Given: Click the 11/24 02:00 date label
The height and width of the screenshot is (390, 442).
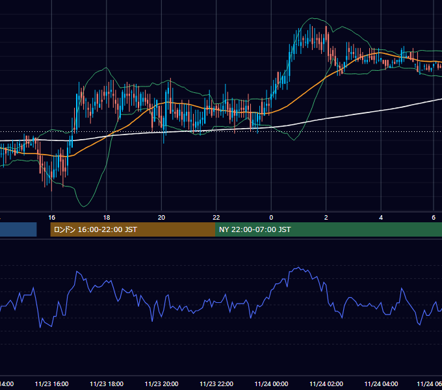Looking at the screenshot, I should tap(326, 383).
